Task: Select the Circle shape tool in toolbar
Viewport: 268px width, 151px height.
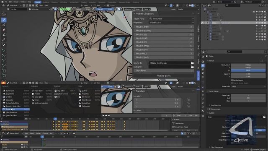Action: (x=4, y=75)
